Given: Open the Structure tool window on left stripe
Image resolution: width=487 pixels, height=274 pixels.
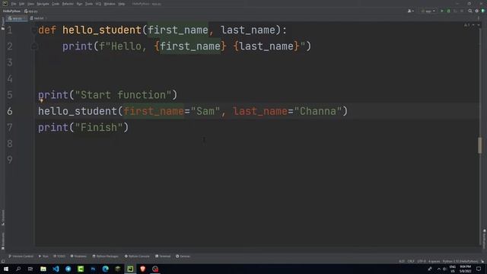Looking at the screenshot, I should coord(3,218).
